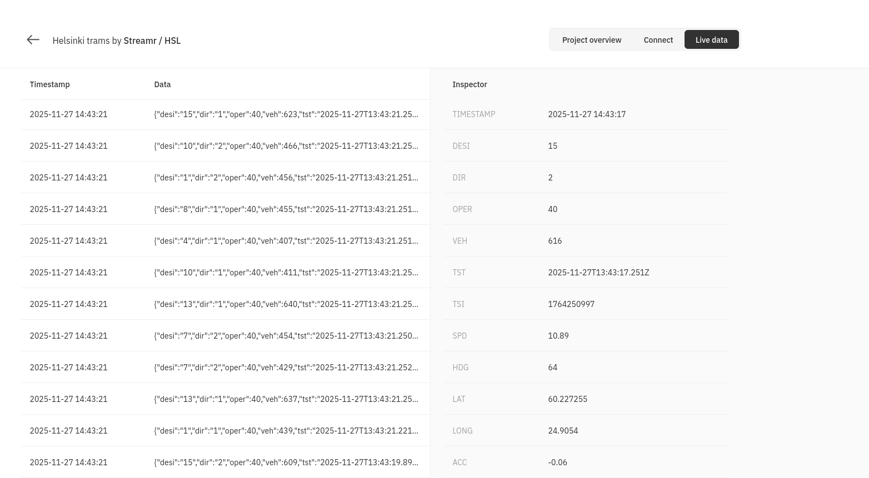The image size is (869, 478).
Task: Click the SPD value 10.89 in Inspector
Action: click(558, 335)
